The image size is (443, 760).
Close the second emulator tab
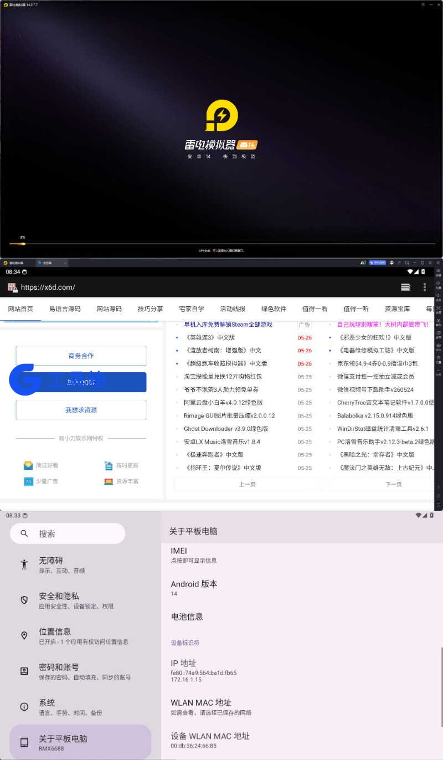(65, 263)
